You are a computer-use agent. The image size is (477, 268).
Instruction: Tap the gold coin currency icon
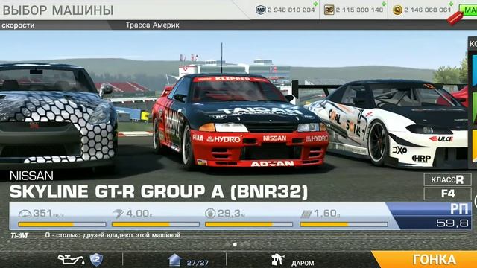pos(397,10)
